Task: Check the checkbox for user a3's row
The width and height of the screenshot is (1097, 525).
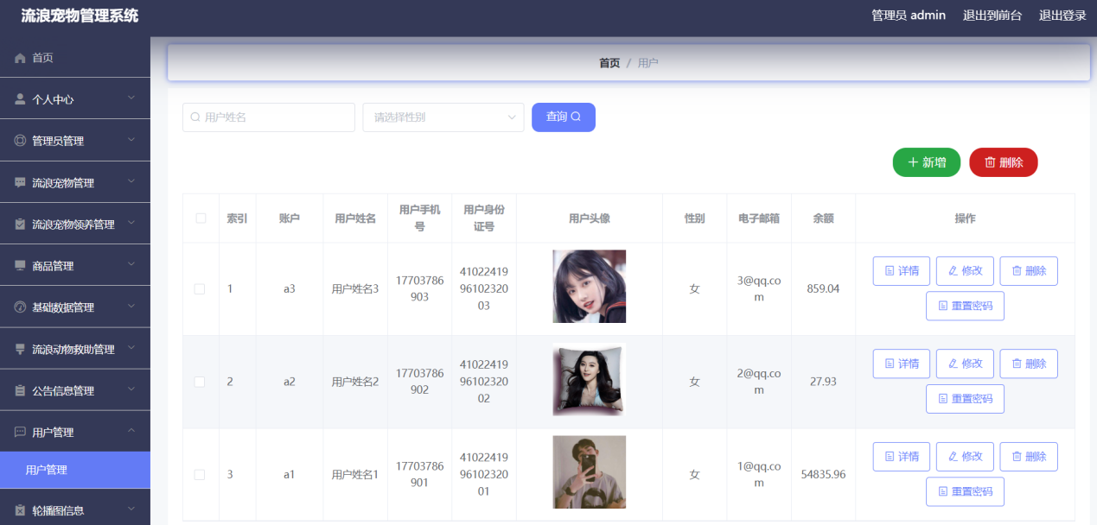Action: (201, 288)
